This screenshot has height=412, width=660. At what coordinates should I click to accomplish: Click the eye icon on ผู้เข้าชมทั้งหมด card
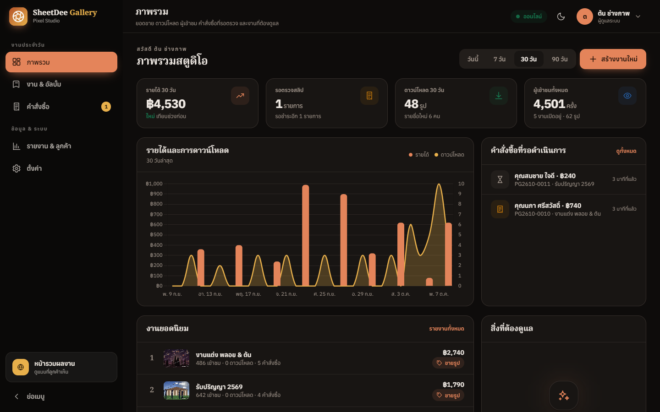pos(627,96)
